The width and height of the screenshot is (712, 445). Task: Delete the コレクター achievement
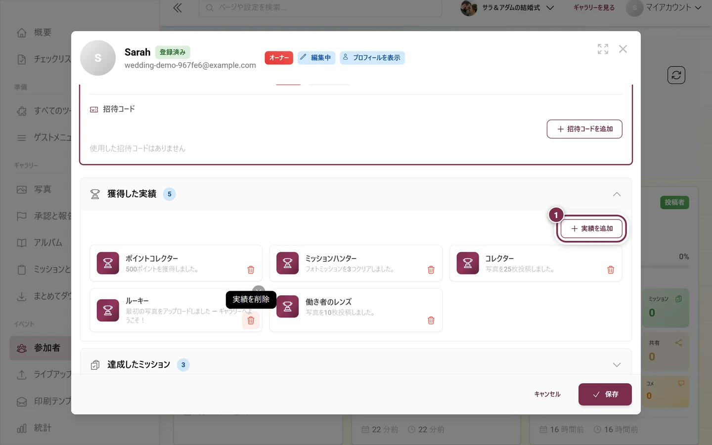pyautogui.click(x=611, y=270)
